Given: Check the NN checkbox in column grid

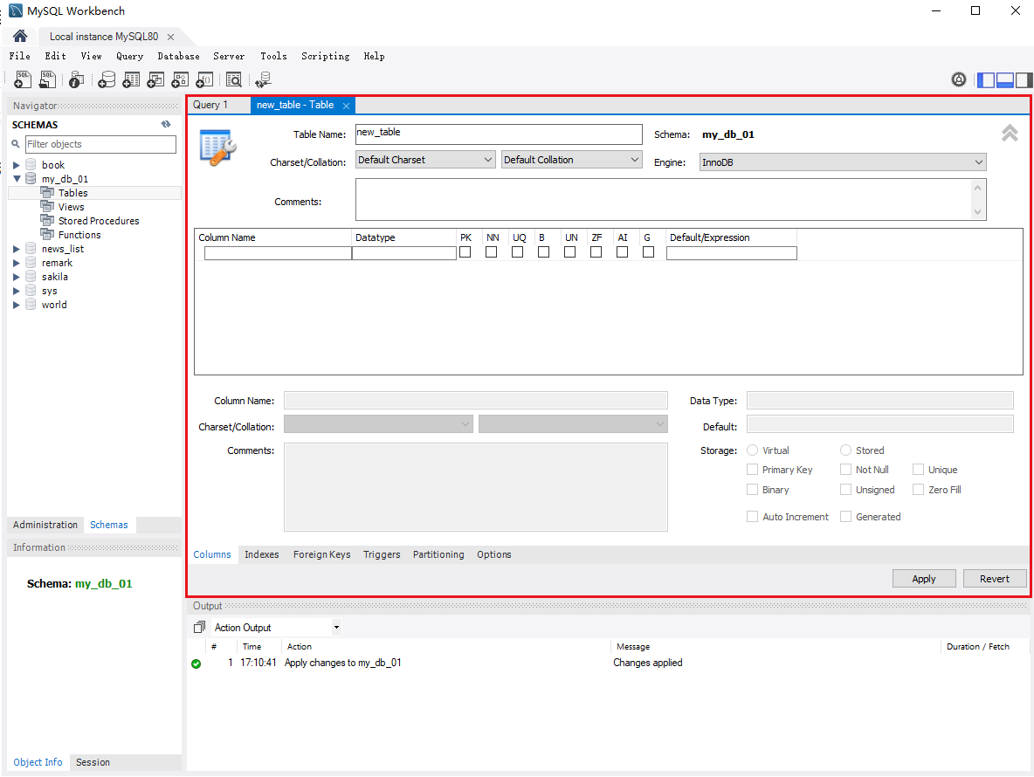Looking at the screenshot, I should click(x=492, y=251).
